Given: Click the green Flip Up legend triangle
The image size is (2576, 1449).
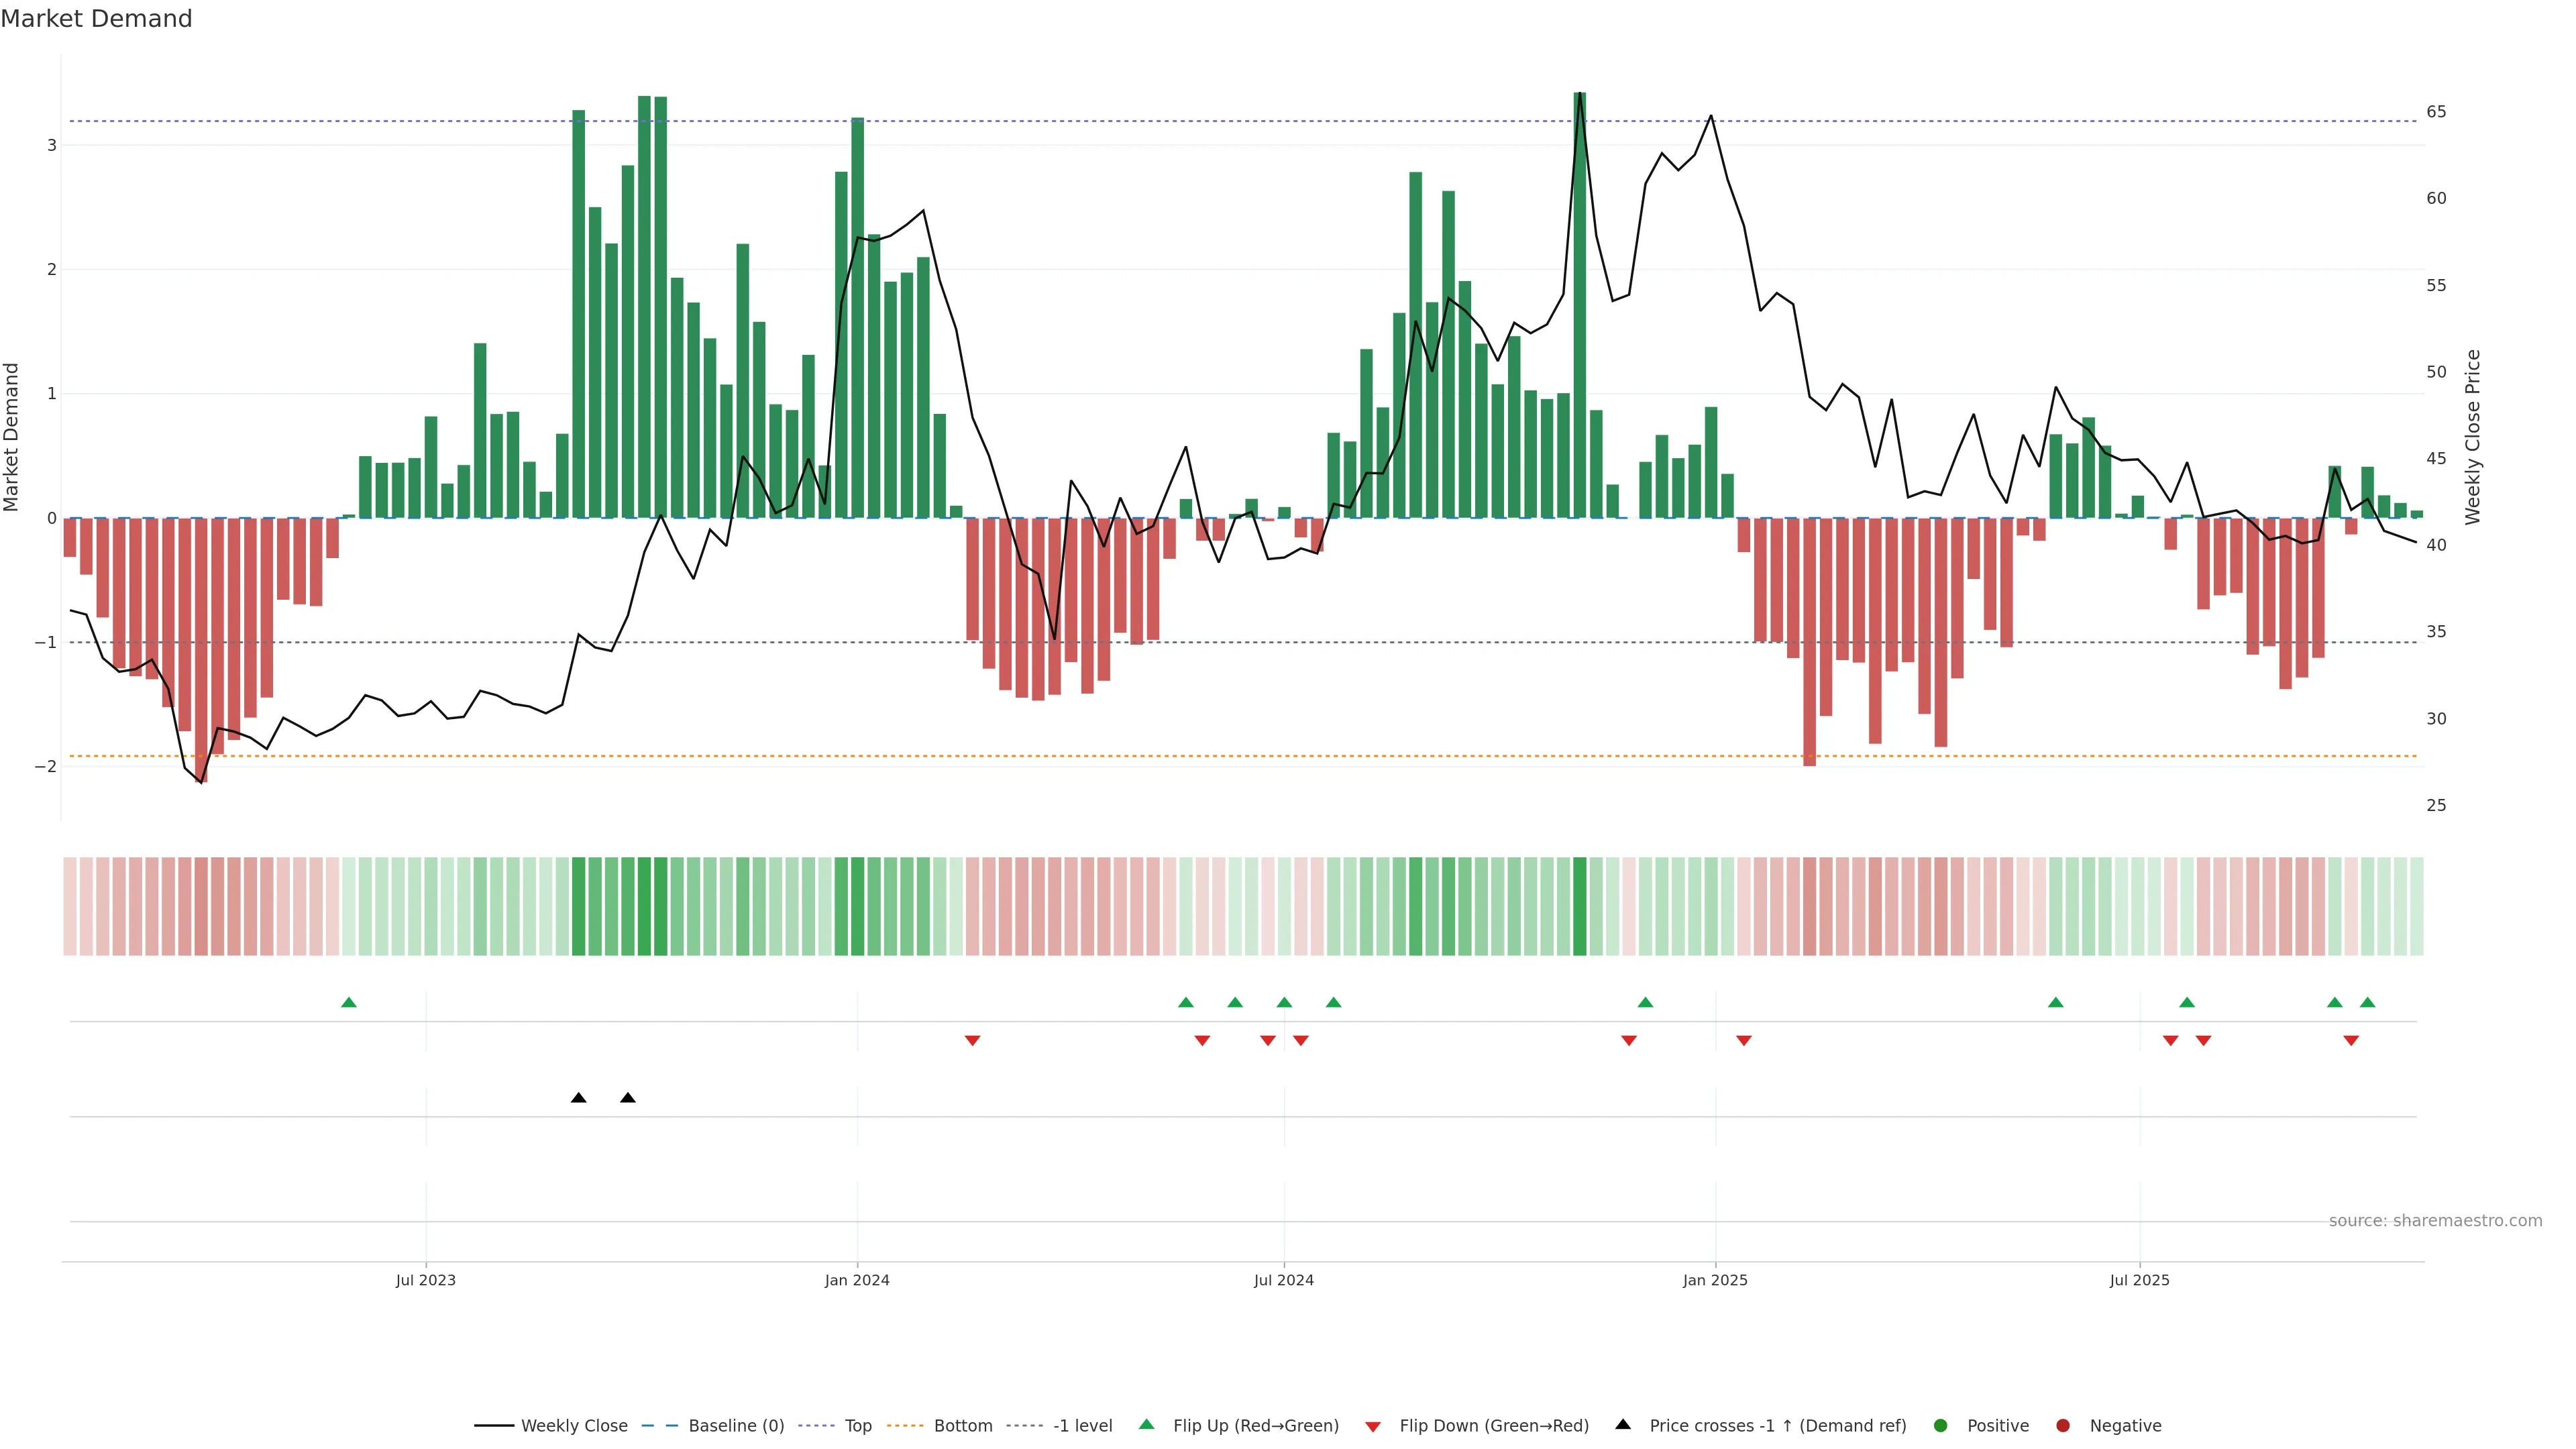Looking at the screenshot, I should [x=1147, y=1425].
